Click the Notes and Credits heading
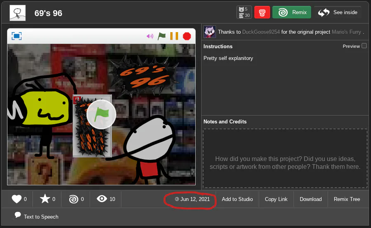The image size is (371, 228). [x=225, y=122]
